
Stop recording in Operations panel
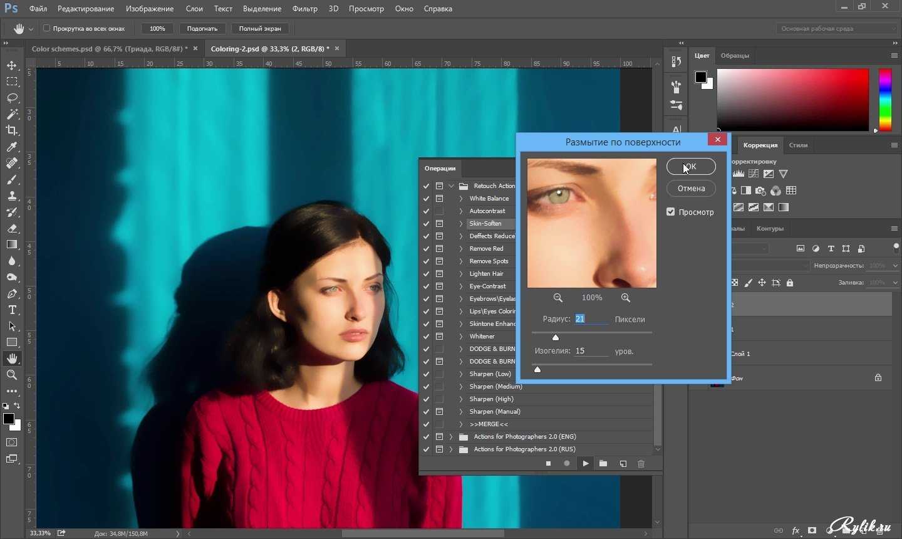pyautogui.click(x=548, y=464)
